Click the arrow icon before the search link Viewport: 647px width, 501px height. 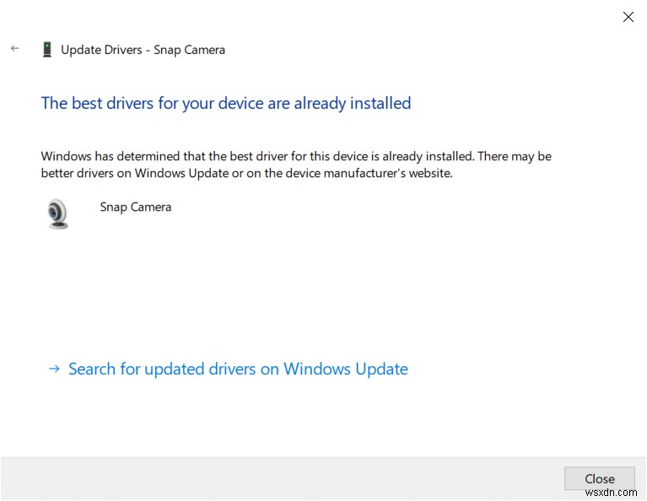54,369
